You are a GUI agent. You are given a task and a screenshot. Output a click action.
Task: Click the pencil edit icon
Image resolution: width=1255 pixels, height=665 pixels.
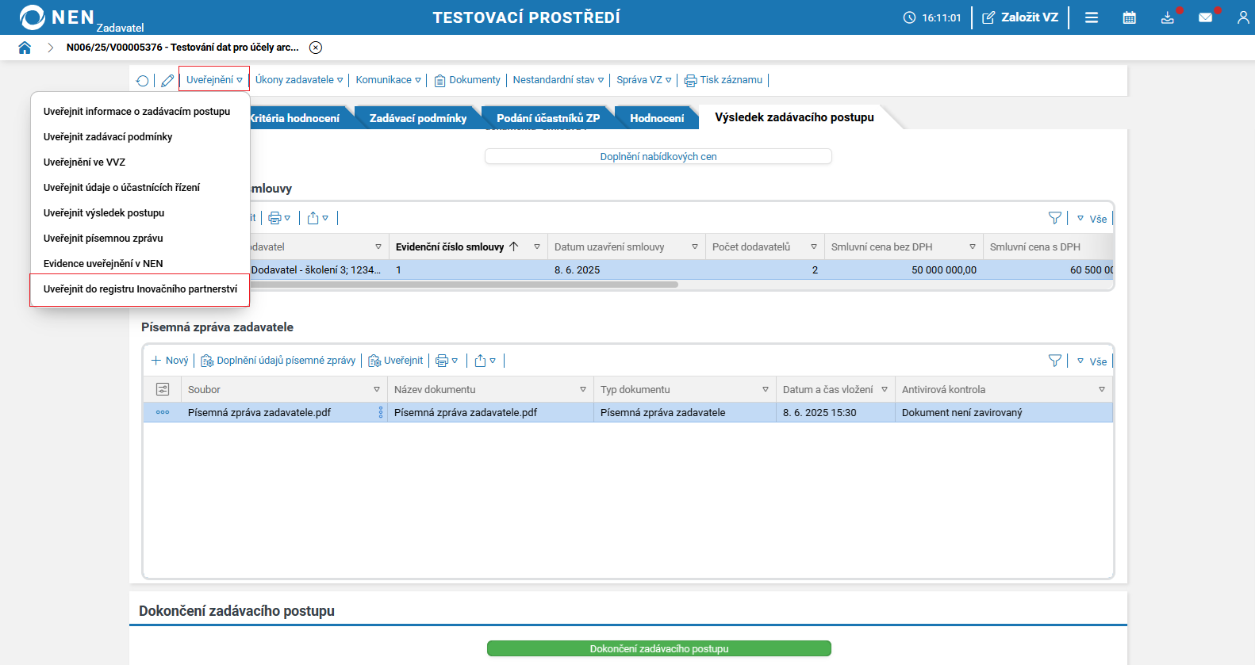point(167,80)
